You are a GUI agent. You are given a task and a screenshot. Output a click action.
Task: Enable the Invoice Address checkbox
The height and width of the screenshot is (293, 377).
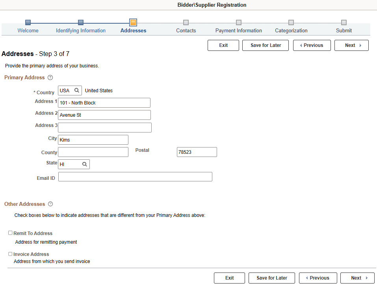tap(10, 254)
